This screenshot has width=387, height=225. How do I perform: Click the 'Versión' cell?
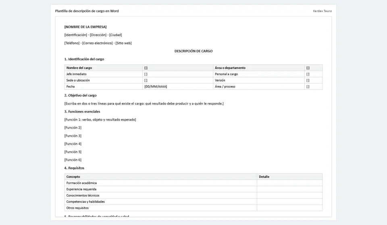click(x=259, y=80)
